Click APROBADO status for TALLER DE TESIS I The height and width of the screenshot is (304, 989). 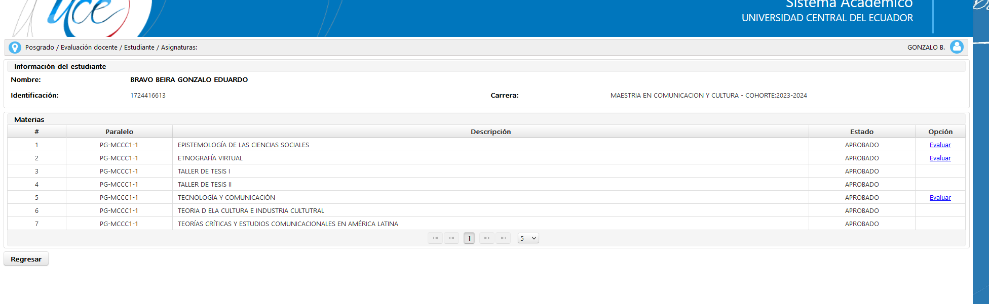[862, 171]
